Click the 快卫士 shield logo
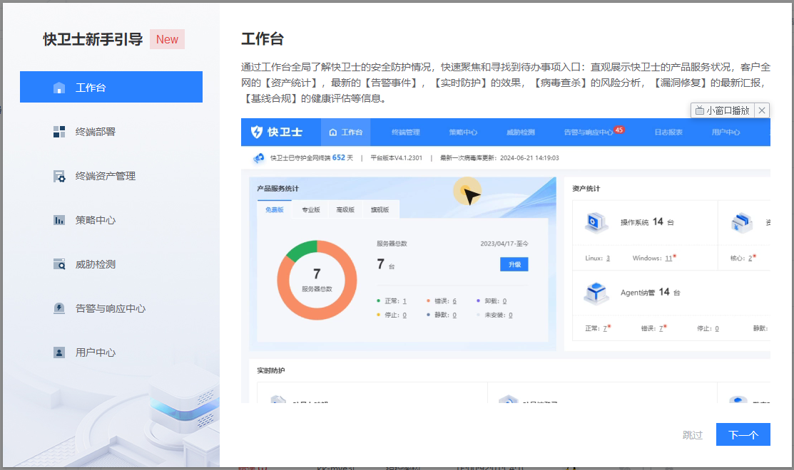 tap(257, 132)
